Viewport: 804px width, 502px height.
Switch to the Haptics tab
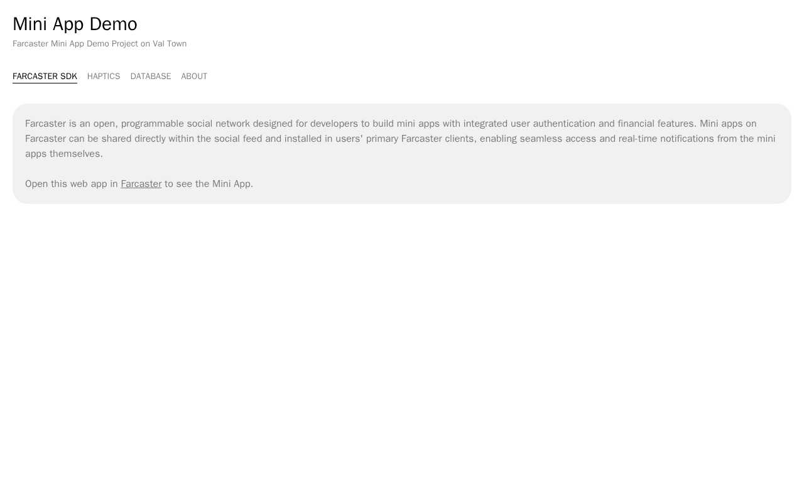(104, 77)
